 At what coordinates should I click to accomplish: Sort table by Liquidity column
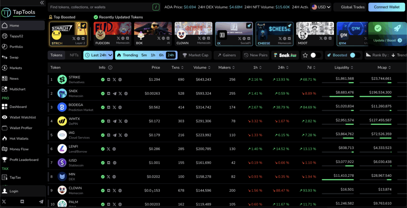pyautogui.click(x=344, y=67)
